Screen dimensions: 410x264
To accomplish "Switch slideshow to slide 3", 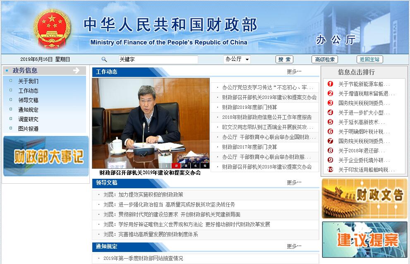I will tap(186, 166).
